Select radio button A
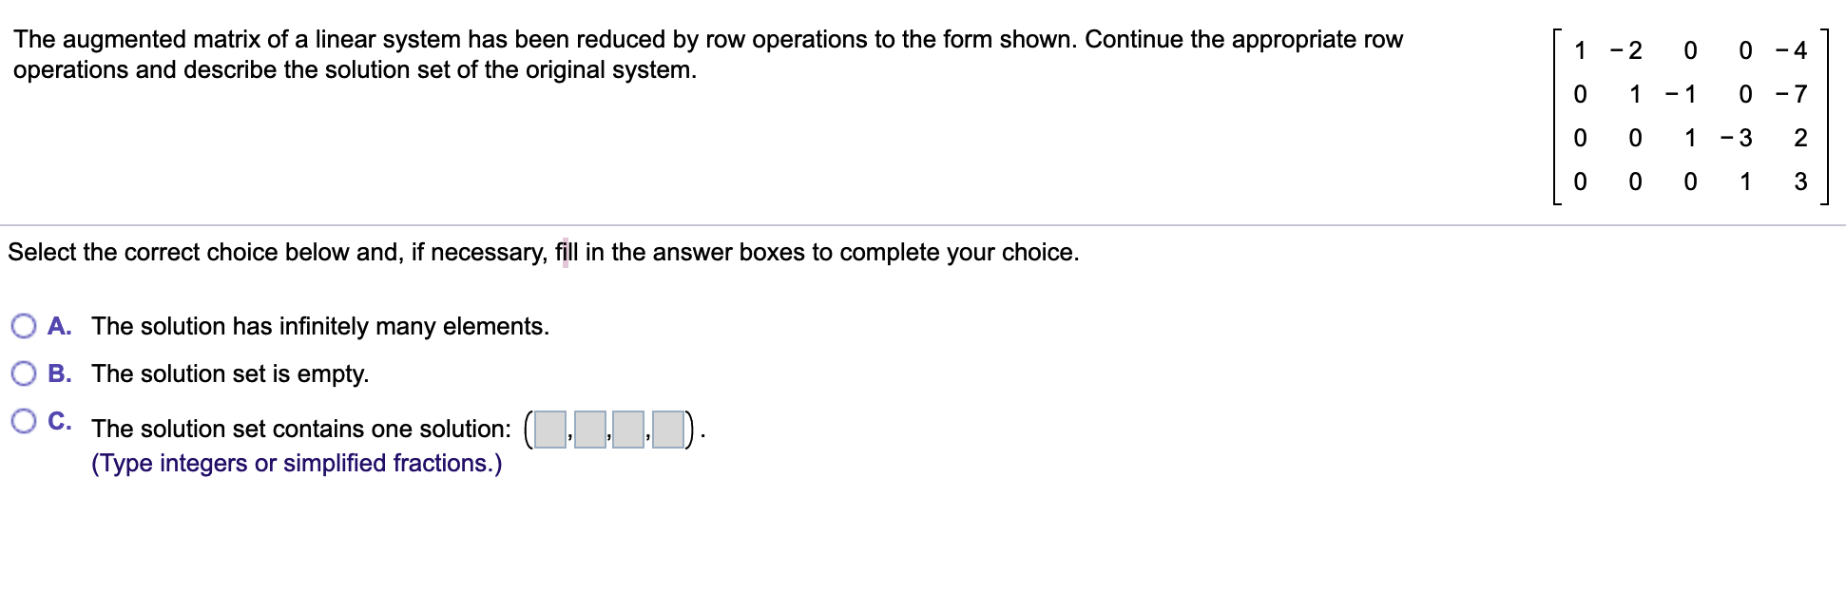 coord(24,326)
